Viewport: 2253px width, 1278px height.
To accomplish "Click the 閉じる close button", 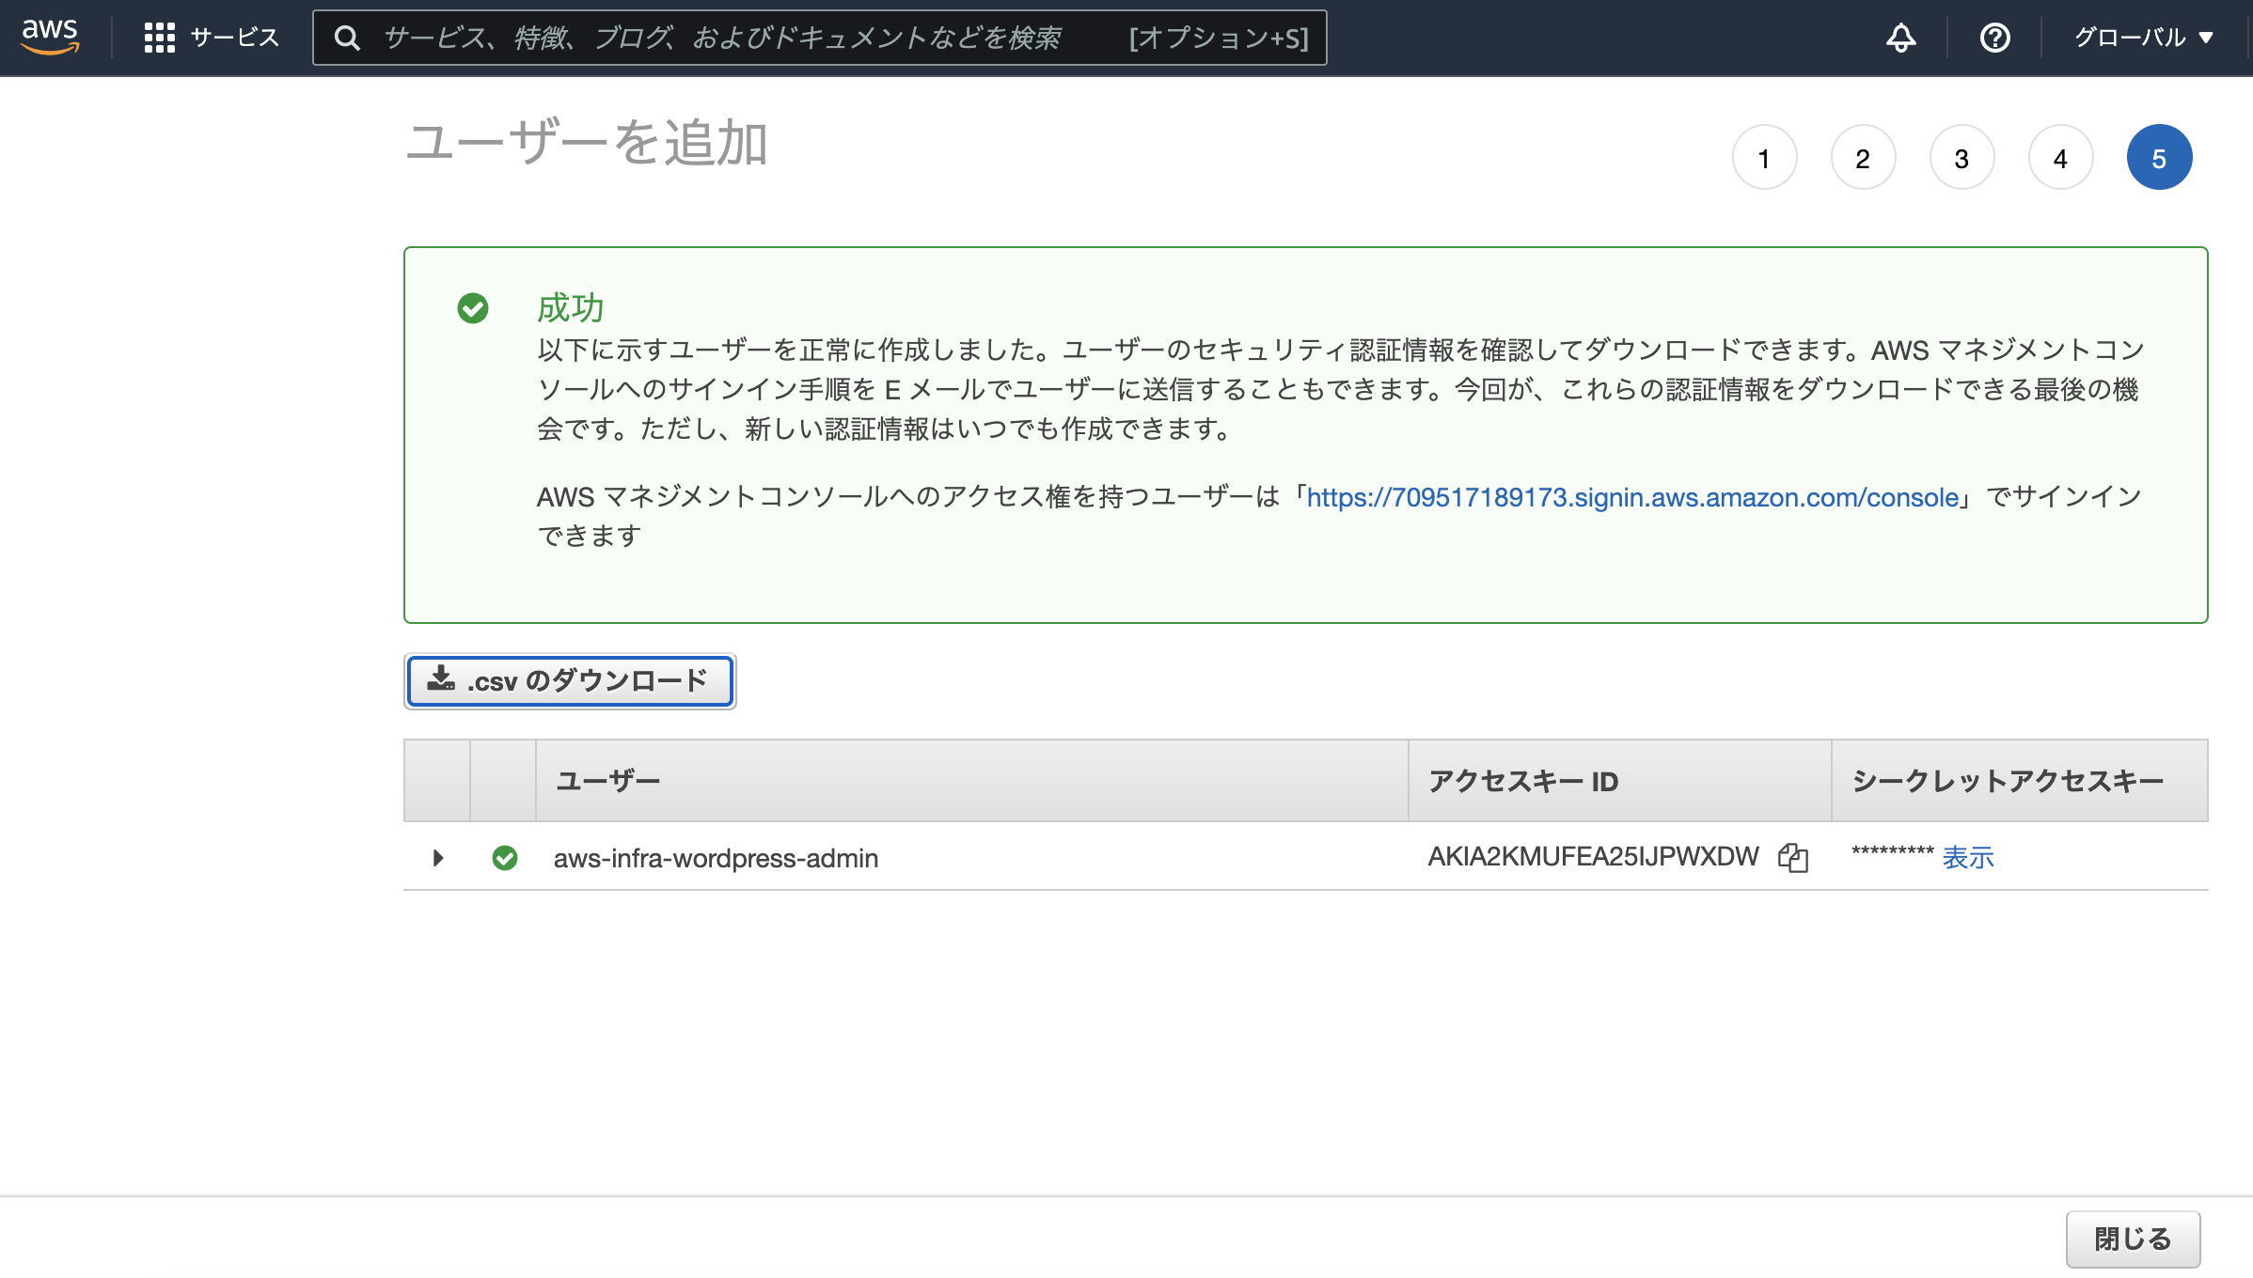I will click(x=2132, y=1239).
